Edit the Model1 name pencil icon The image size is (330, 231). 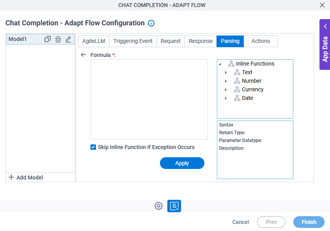coord(68,39)
